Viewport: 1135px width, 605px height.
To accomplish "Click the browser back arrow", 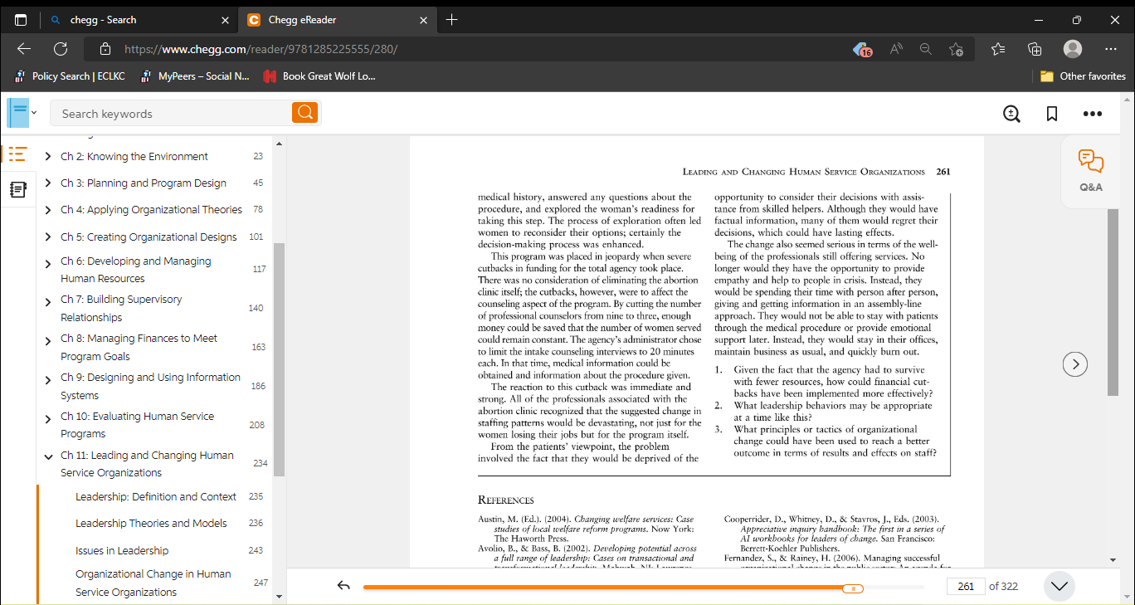I will pyautogui.click(x=24, y=49).
